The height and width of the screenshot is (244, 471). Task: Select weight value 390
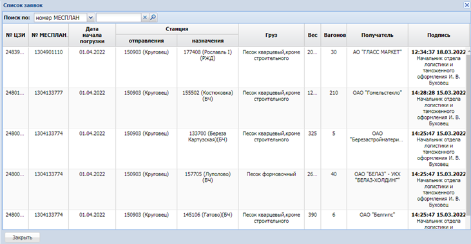point(312,214)
